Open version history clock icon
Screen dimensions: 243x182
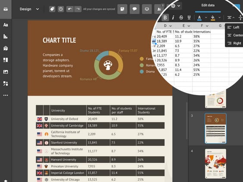pyautogui.click(x=61, y=9)
